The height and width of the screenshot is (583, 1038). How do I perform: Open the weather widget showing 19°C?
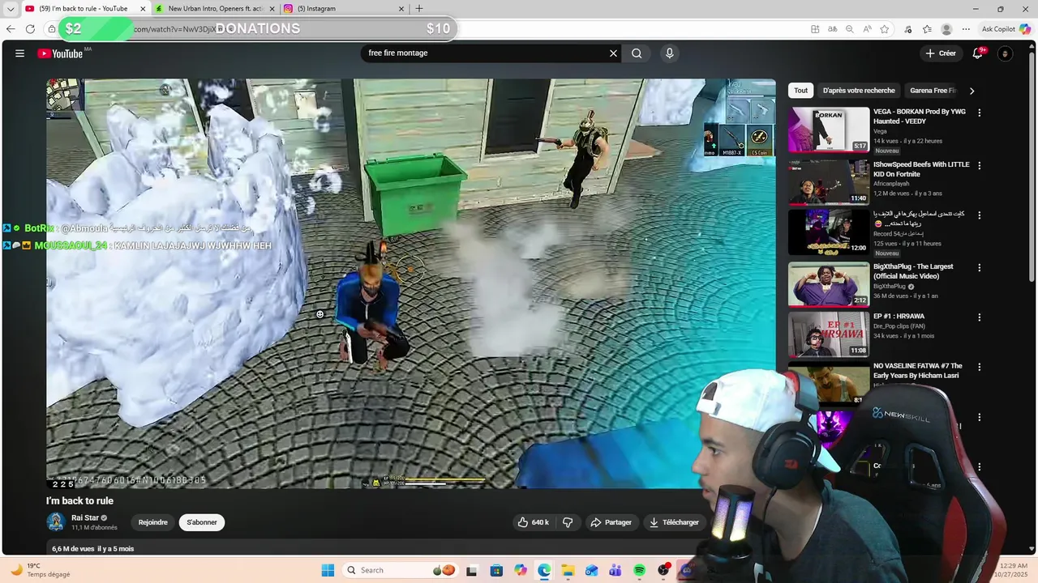[x=41, y=570]
